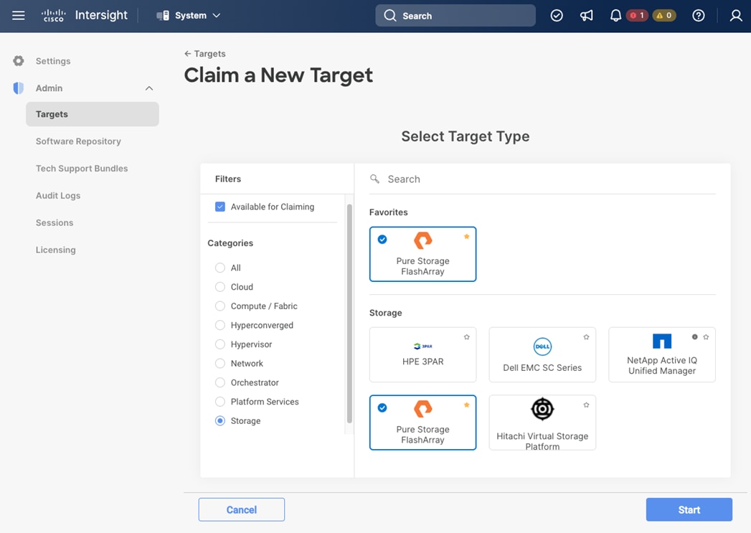Select the Orchestrator radio button
Image resolution: width=751 pixels, height=533 pixels.
click(x=219, y=382)
